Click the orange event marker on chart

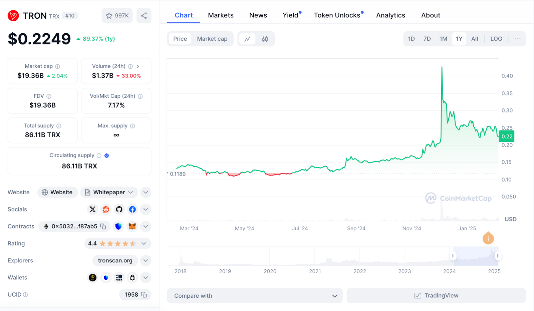point(488,238)
